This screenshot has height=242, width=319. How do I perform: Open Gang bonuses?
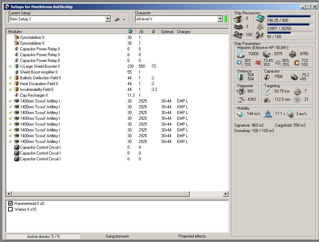[117, 236]
